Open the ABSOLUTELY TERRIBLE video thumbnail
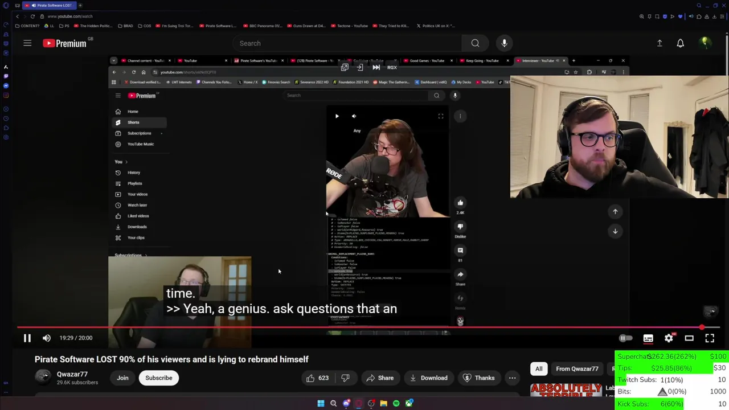Screen dimensions: 729x410 [x=566, y=391]
